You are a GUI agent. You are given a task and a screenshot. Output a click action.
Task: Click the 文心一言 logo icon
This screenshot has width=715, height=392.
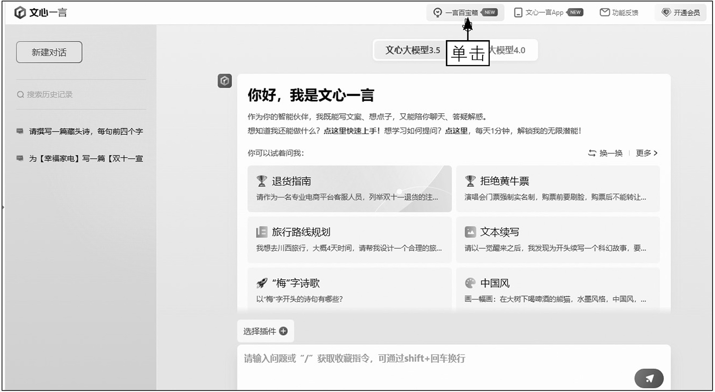pos(20,12)
